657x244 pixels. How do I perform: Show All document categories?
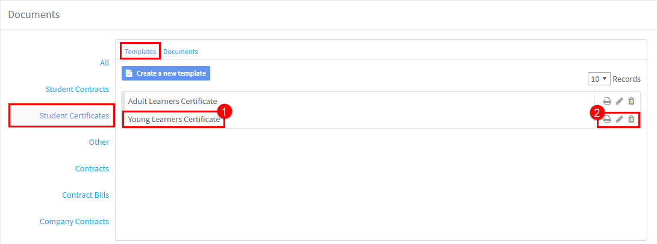click(104, 63)
